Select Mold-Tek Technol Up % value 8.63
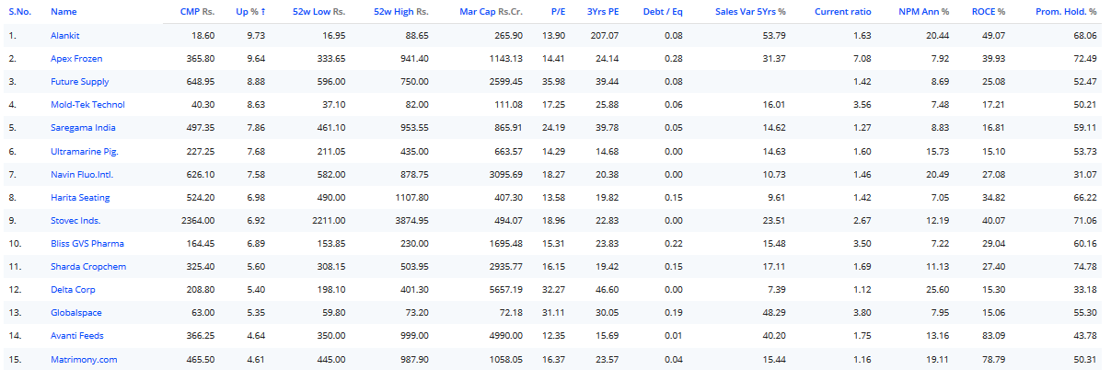 pos(256,105)
